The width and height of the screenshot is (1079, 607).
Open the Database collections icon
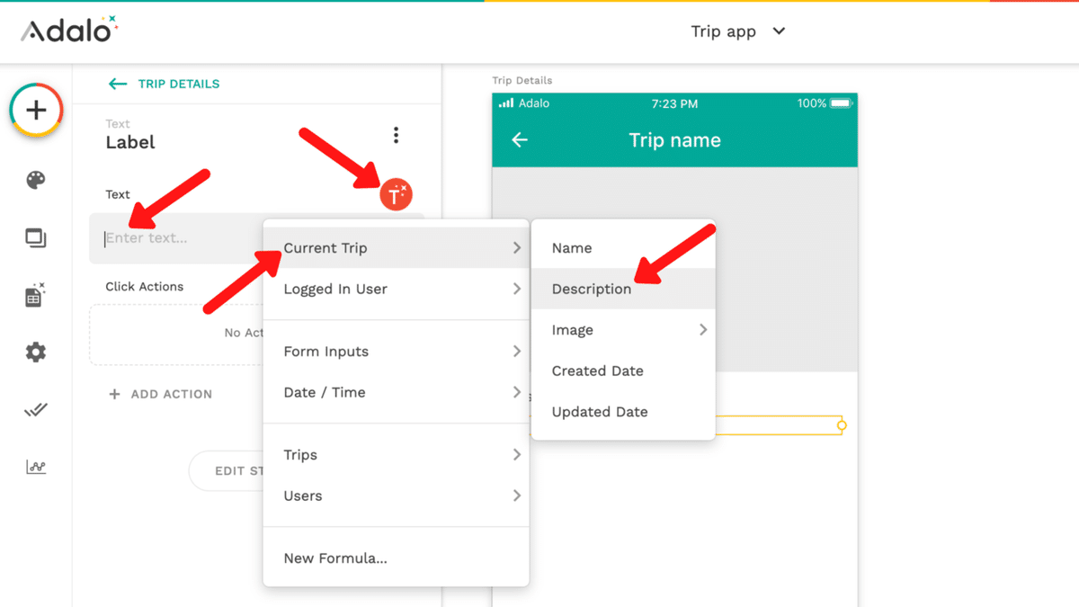[35, 295]
